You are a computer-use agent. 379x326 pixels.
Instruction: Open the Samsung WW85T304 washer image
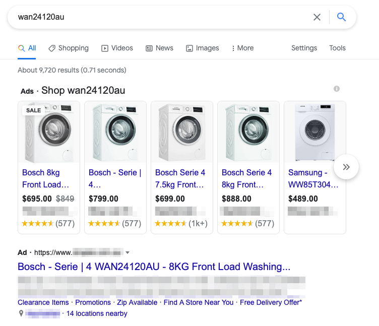(315, 132)
